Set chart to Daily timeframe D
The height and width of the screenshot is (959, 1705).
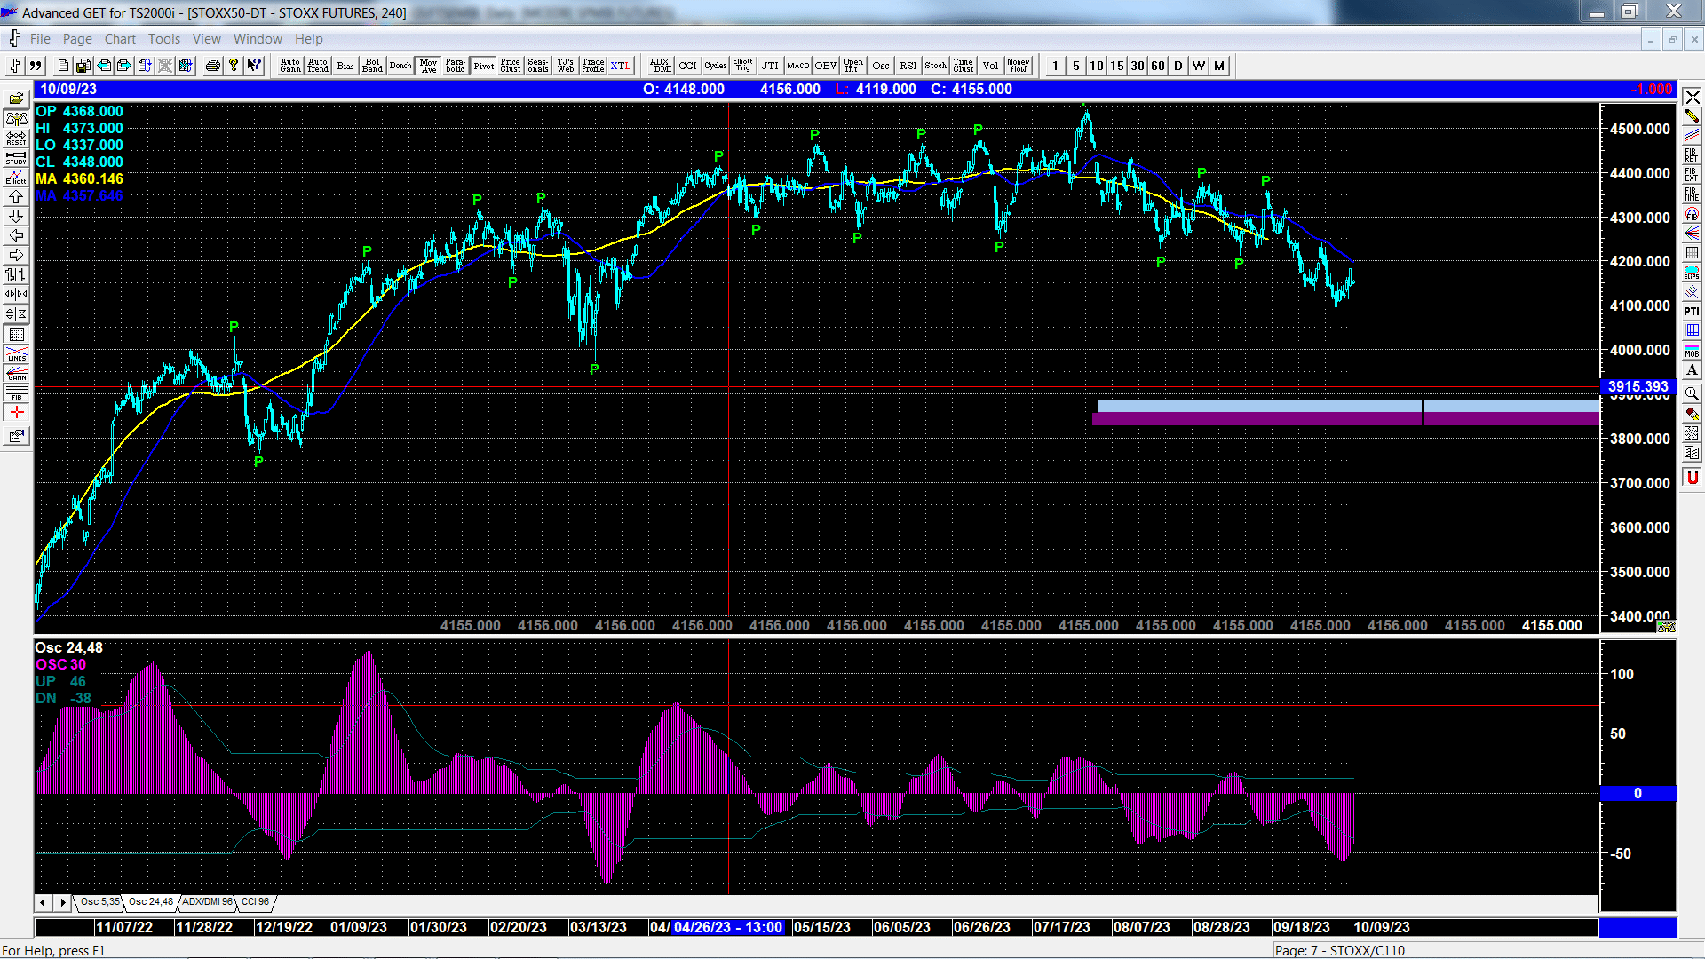[1178, 66]
